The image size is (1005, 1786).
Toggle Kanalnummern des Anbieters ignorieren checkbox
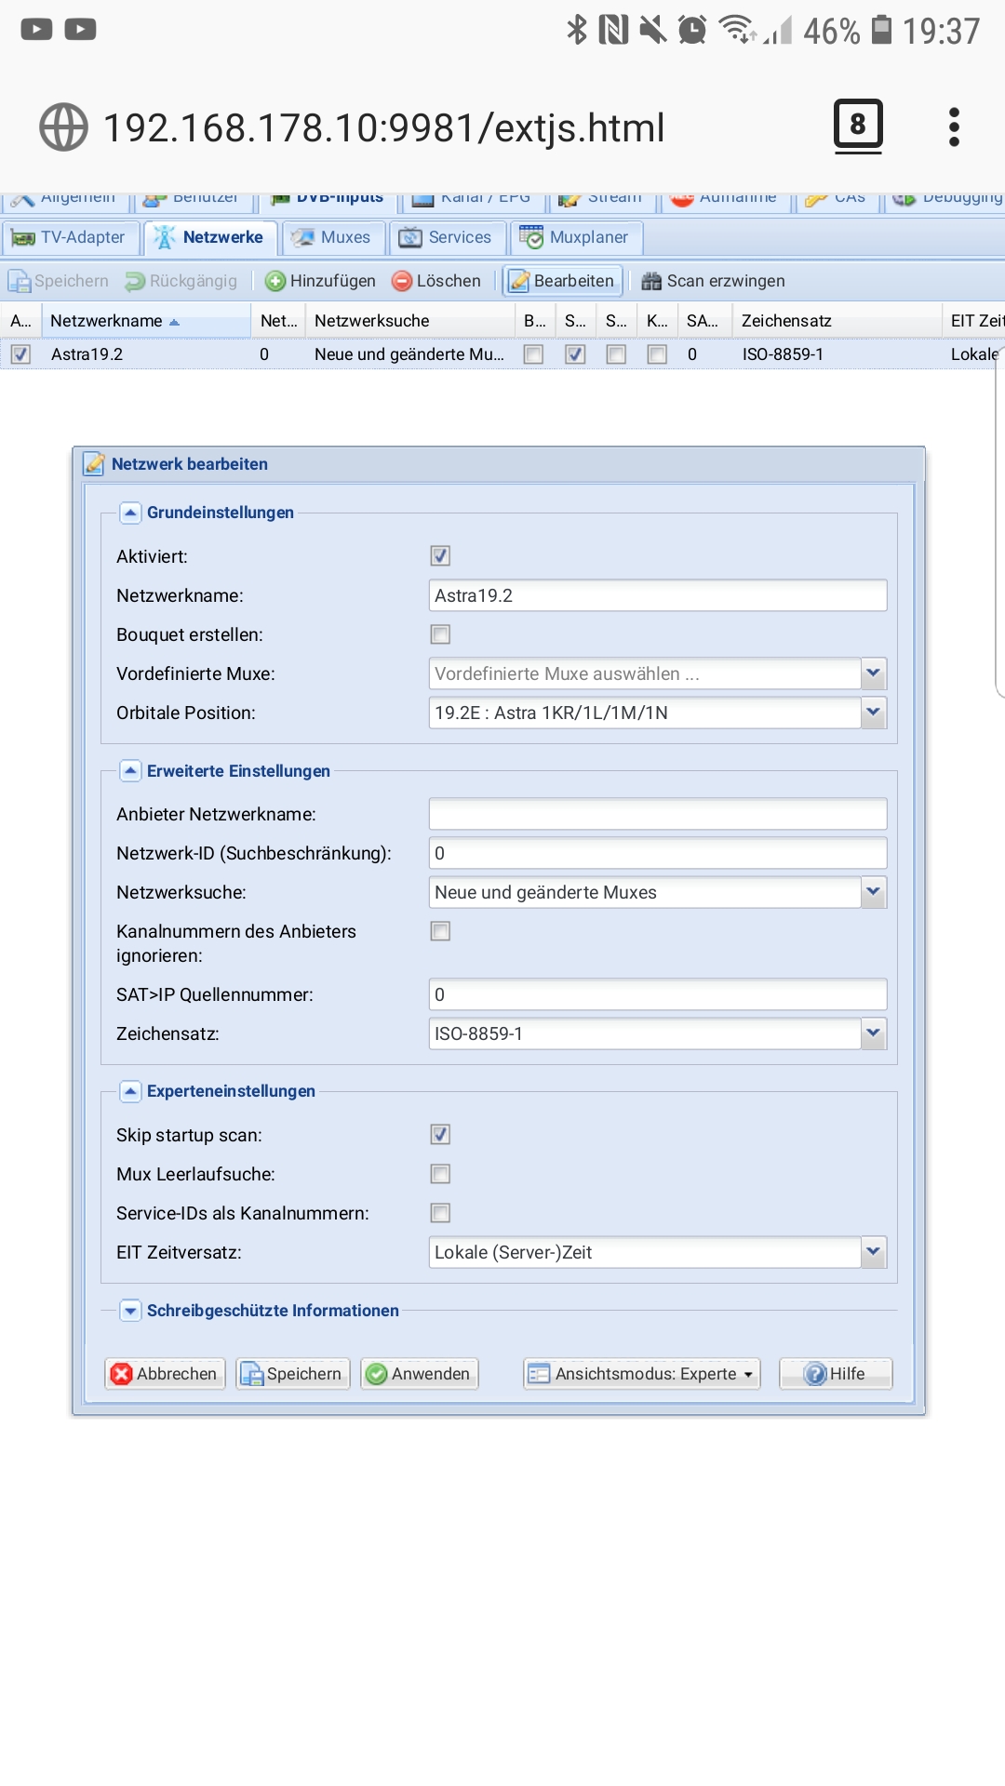click(440, 931)
